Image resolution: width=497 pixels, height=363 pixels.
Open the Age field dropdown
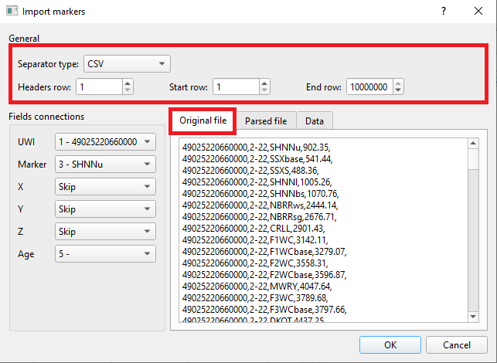pyautogui.click(x=105, y=254)
